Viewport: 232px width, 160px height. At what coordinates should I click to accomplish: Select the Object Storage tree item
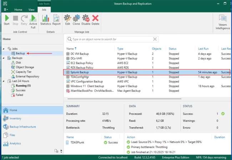(x=25, y=67)
